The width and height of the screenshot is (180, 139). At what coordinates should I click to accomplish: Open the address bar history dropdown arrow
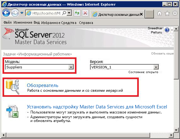coord(69,13)
